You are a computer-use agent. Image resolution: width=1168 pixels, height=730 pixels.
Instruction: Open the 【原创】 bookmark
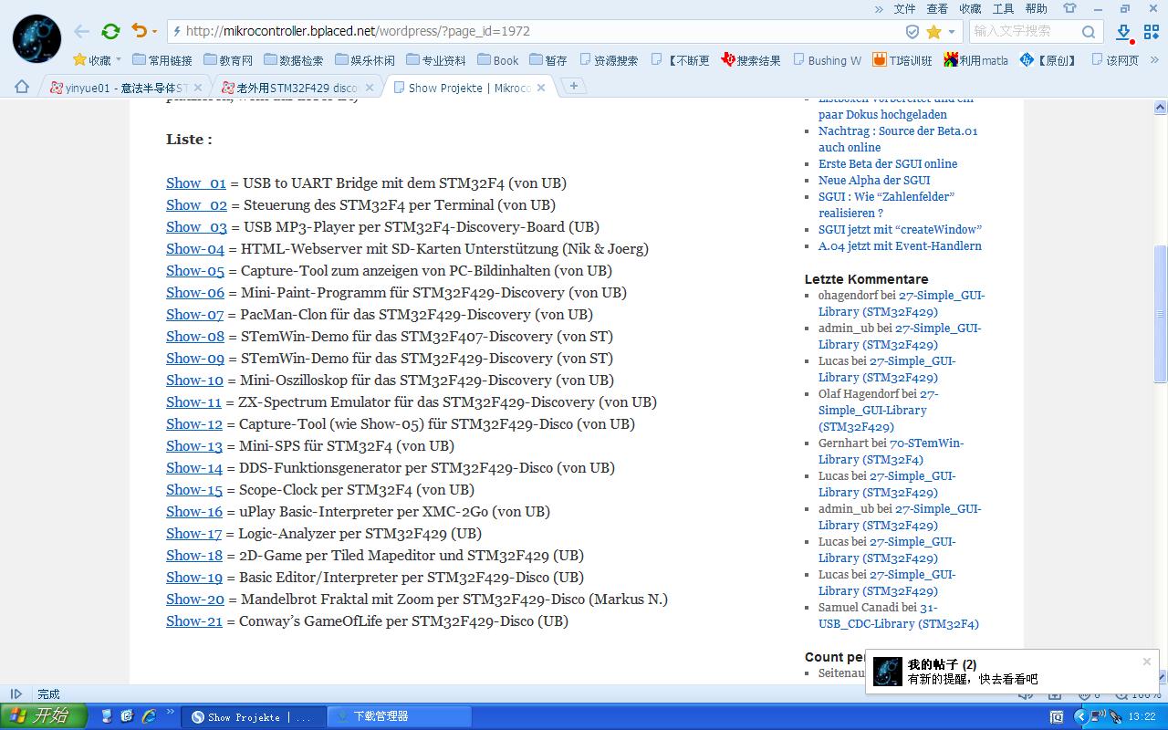pyautogui.click(x=1048, y=60)
